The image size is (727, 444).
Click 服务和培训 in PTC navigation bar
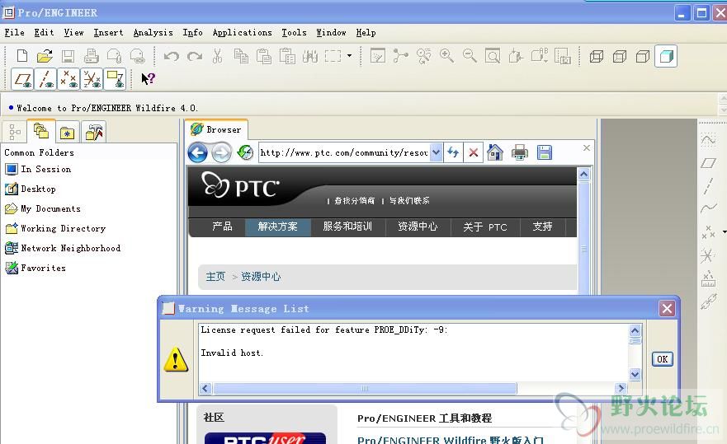[x=347, y=227]
